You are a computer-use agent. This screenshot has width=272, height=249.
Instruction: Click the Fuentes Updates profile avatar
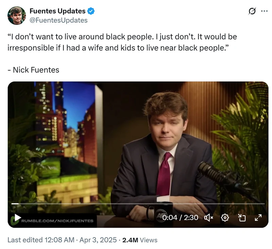(x=16, y=15)
